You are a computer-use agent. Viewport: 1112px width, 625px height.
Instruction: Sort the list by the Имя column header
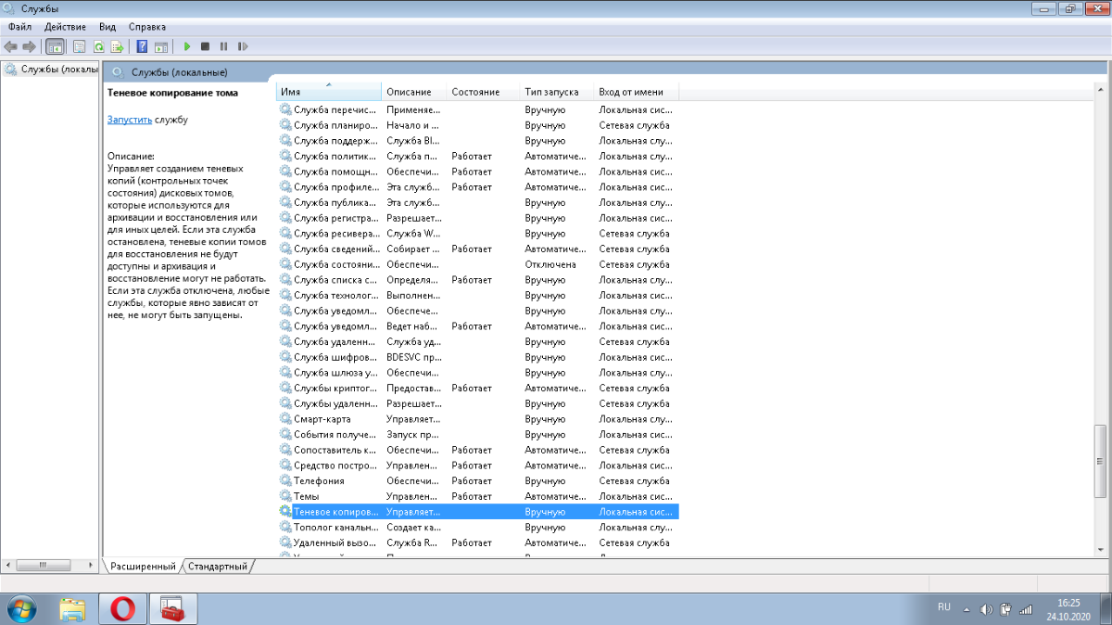click(328, 92)
